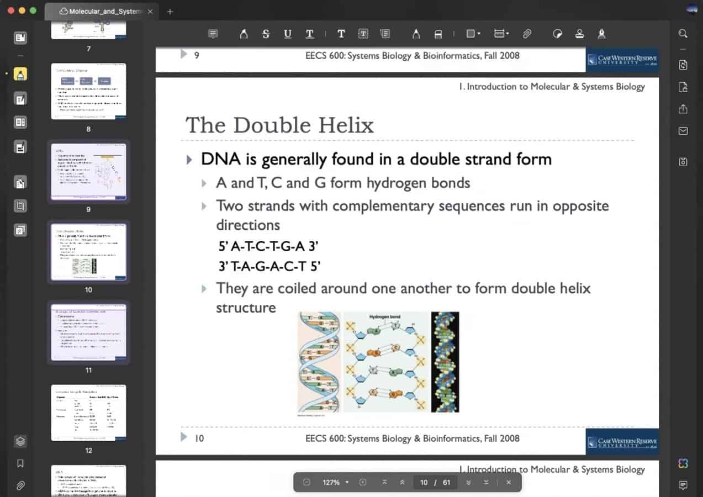Open the bookmarks panel in left sidebar
The image size is (703, 497).
pyautogui.click(x=20, y=463)
